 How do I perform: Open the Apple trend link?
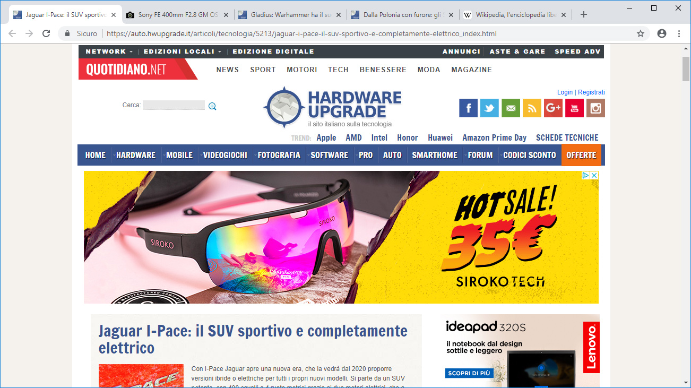pyautogui.click(x=326, y=137)
